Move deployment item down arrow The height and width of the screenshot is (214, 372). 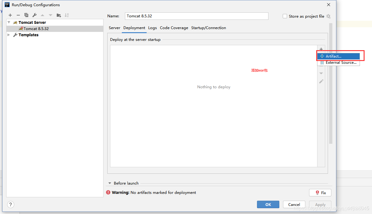[321, 73]
